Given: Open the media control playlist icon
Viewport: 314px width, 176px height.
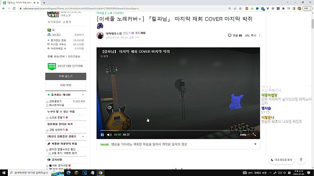Looking at the screenshot, I should [288, 8].
